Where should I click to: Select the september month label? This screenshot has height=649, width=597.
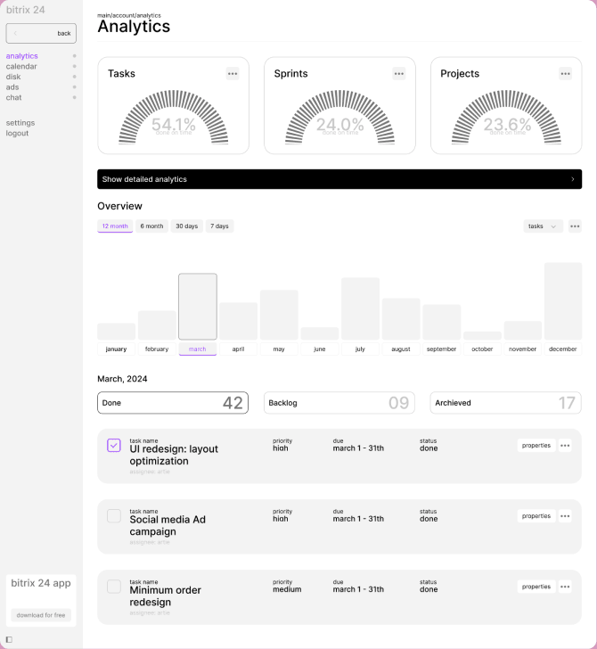tap(441, 349)
